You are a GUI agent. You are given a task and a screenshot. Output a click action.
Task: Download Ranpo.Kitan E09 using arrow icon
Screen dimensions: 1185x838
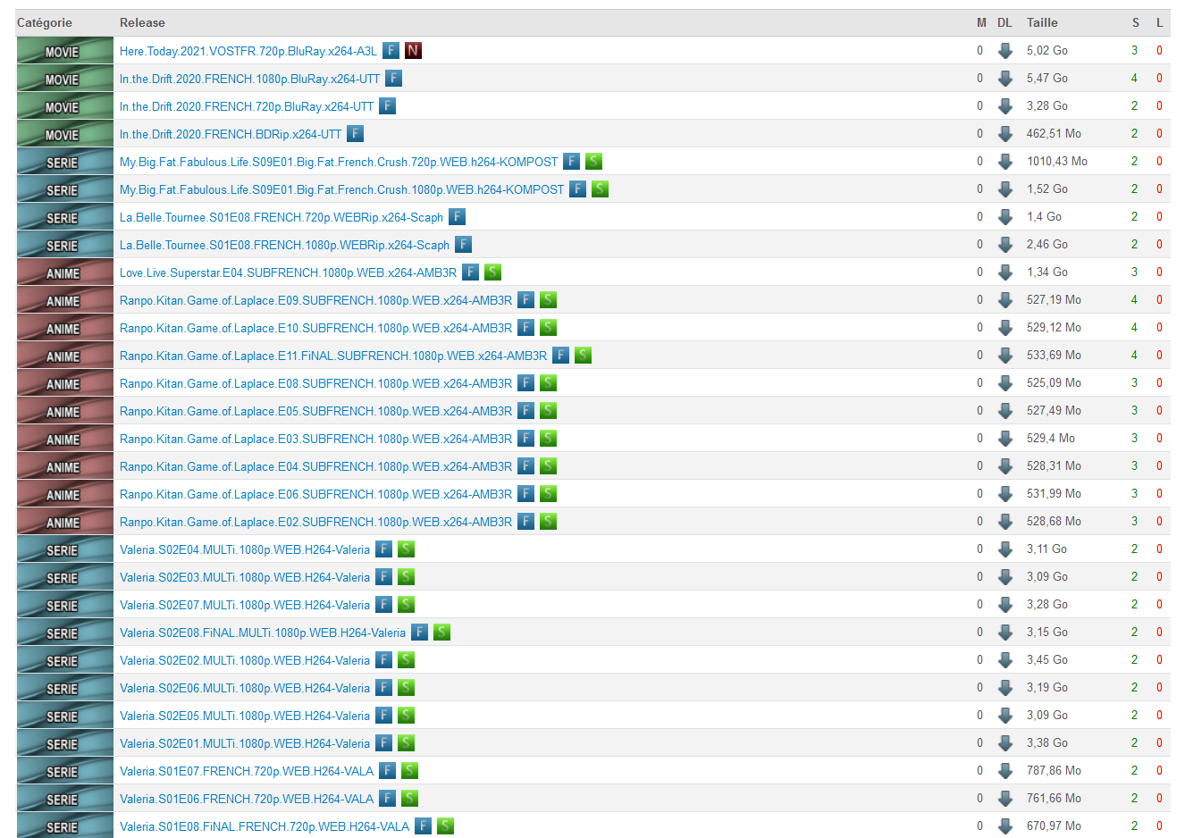(1004, 300)
